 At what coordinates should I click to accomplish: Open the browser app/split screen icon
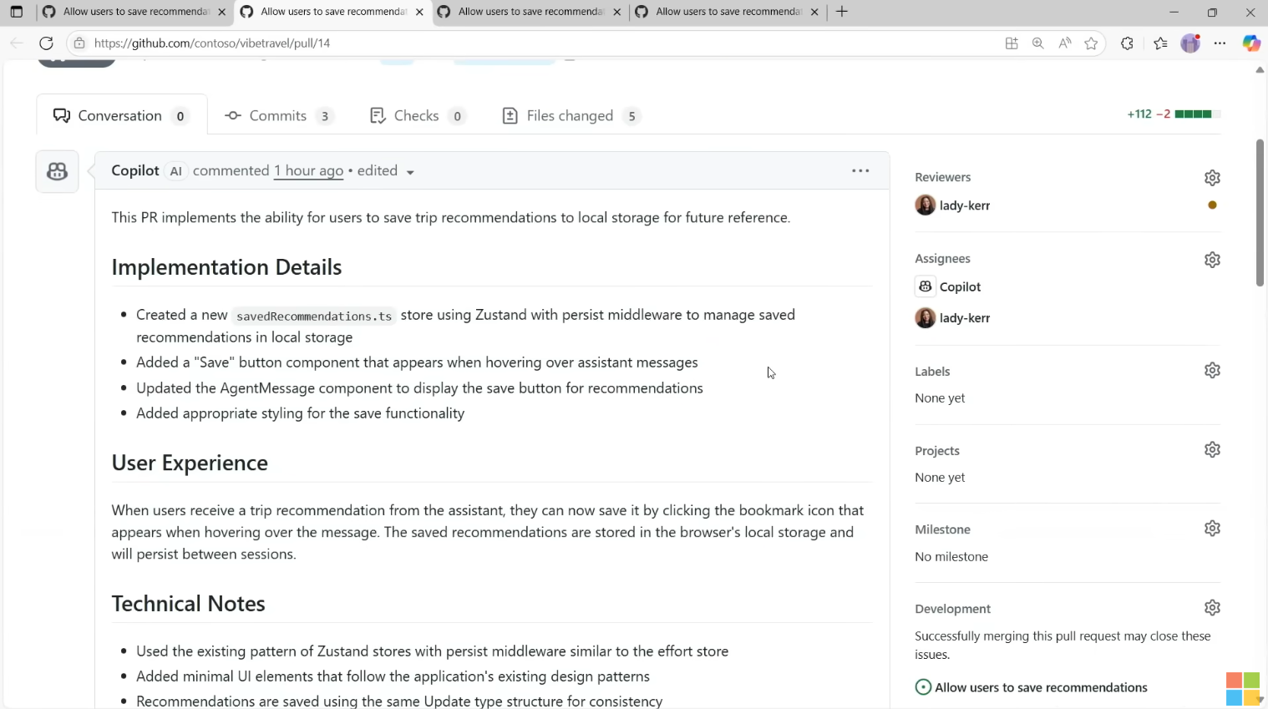coord(1012,43)
